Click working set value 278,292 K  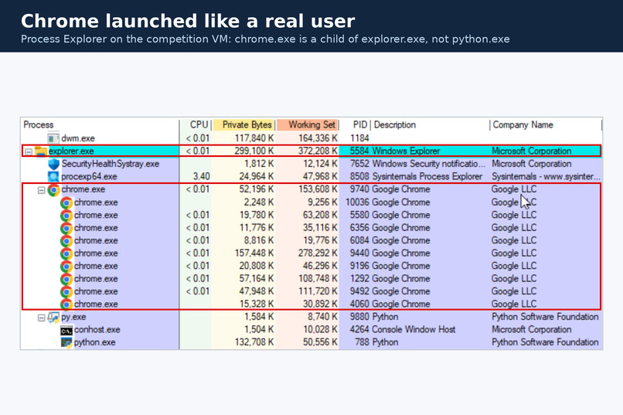(318, 253)
